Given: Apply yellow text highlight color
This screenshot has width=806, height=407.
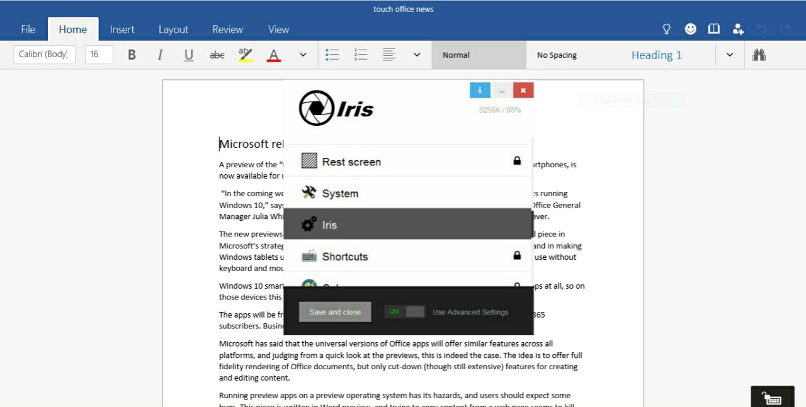Looking at the screenshot, I should tap(246, 55).
